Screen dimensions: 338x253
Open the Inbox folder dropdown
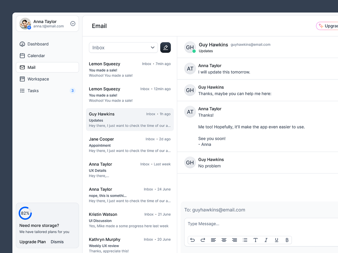(x=123, y=47)
